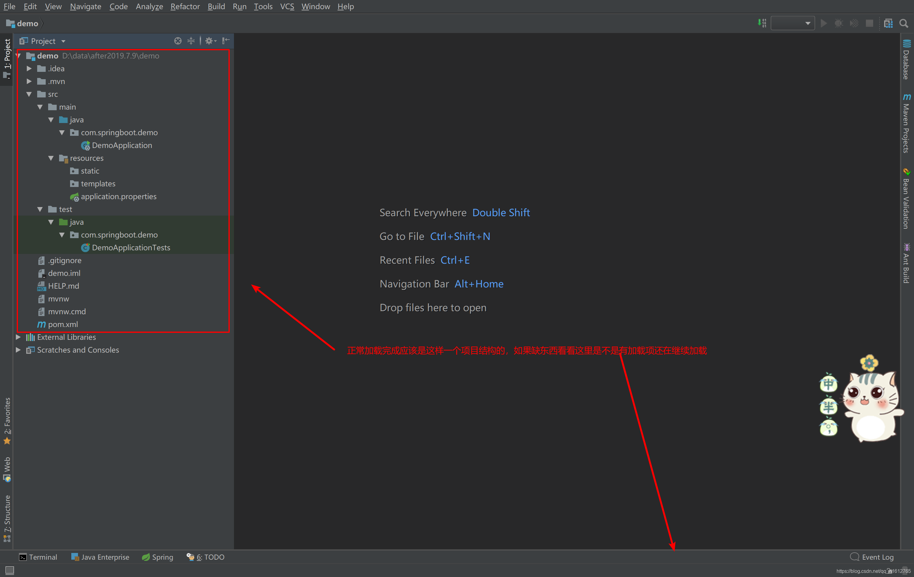Toggle the Maven Projects side panel

[906, 124]
